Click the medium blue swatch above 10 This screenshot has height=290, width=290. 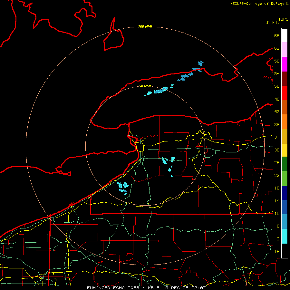click(285, 207)
